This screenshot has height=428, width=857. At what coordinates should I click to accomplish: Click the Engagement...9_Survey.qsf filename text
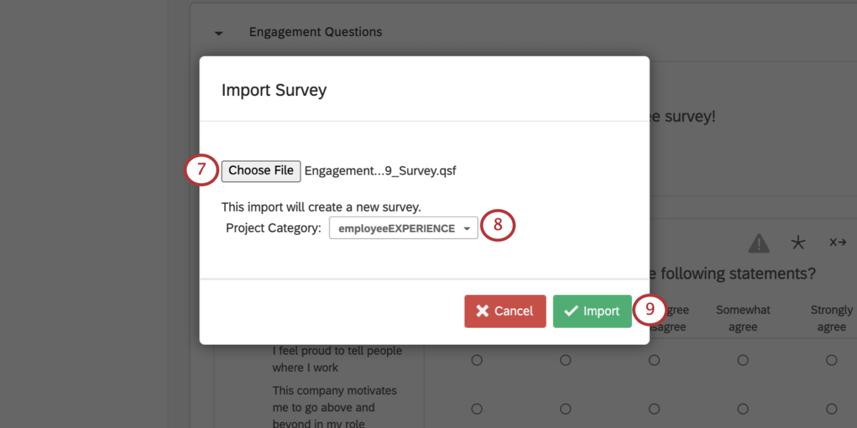tap(380, 171)
